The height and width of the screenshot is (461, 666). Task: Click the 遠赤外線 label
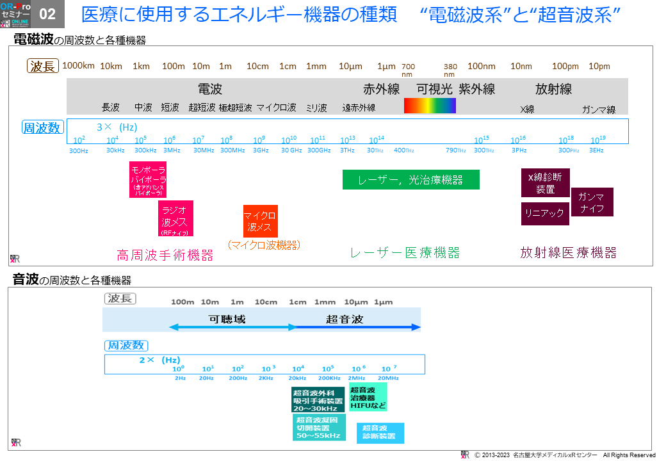point(359,108)
